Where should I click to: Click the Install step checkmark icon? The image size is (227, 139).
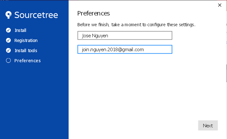[x=9, y=30]
